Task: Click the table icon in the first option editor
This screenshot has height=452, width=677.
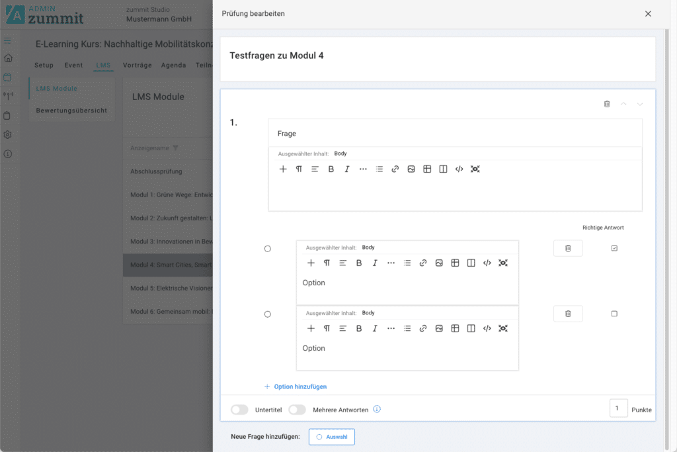Action: [455, 263]
